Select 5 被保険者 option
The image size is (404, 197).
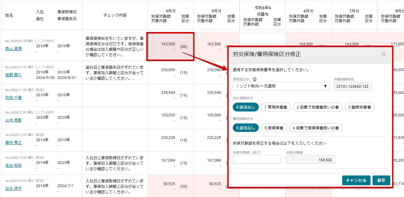[274, 128]
